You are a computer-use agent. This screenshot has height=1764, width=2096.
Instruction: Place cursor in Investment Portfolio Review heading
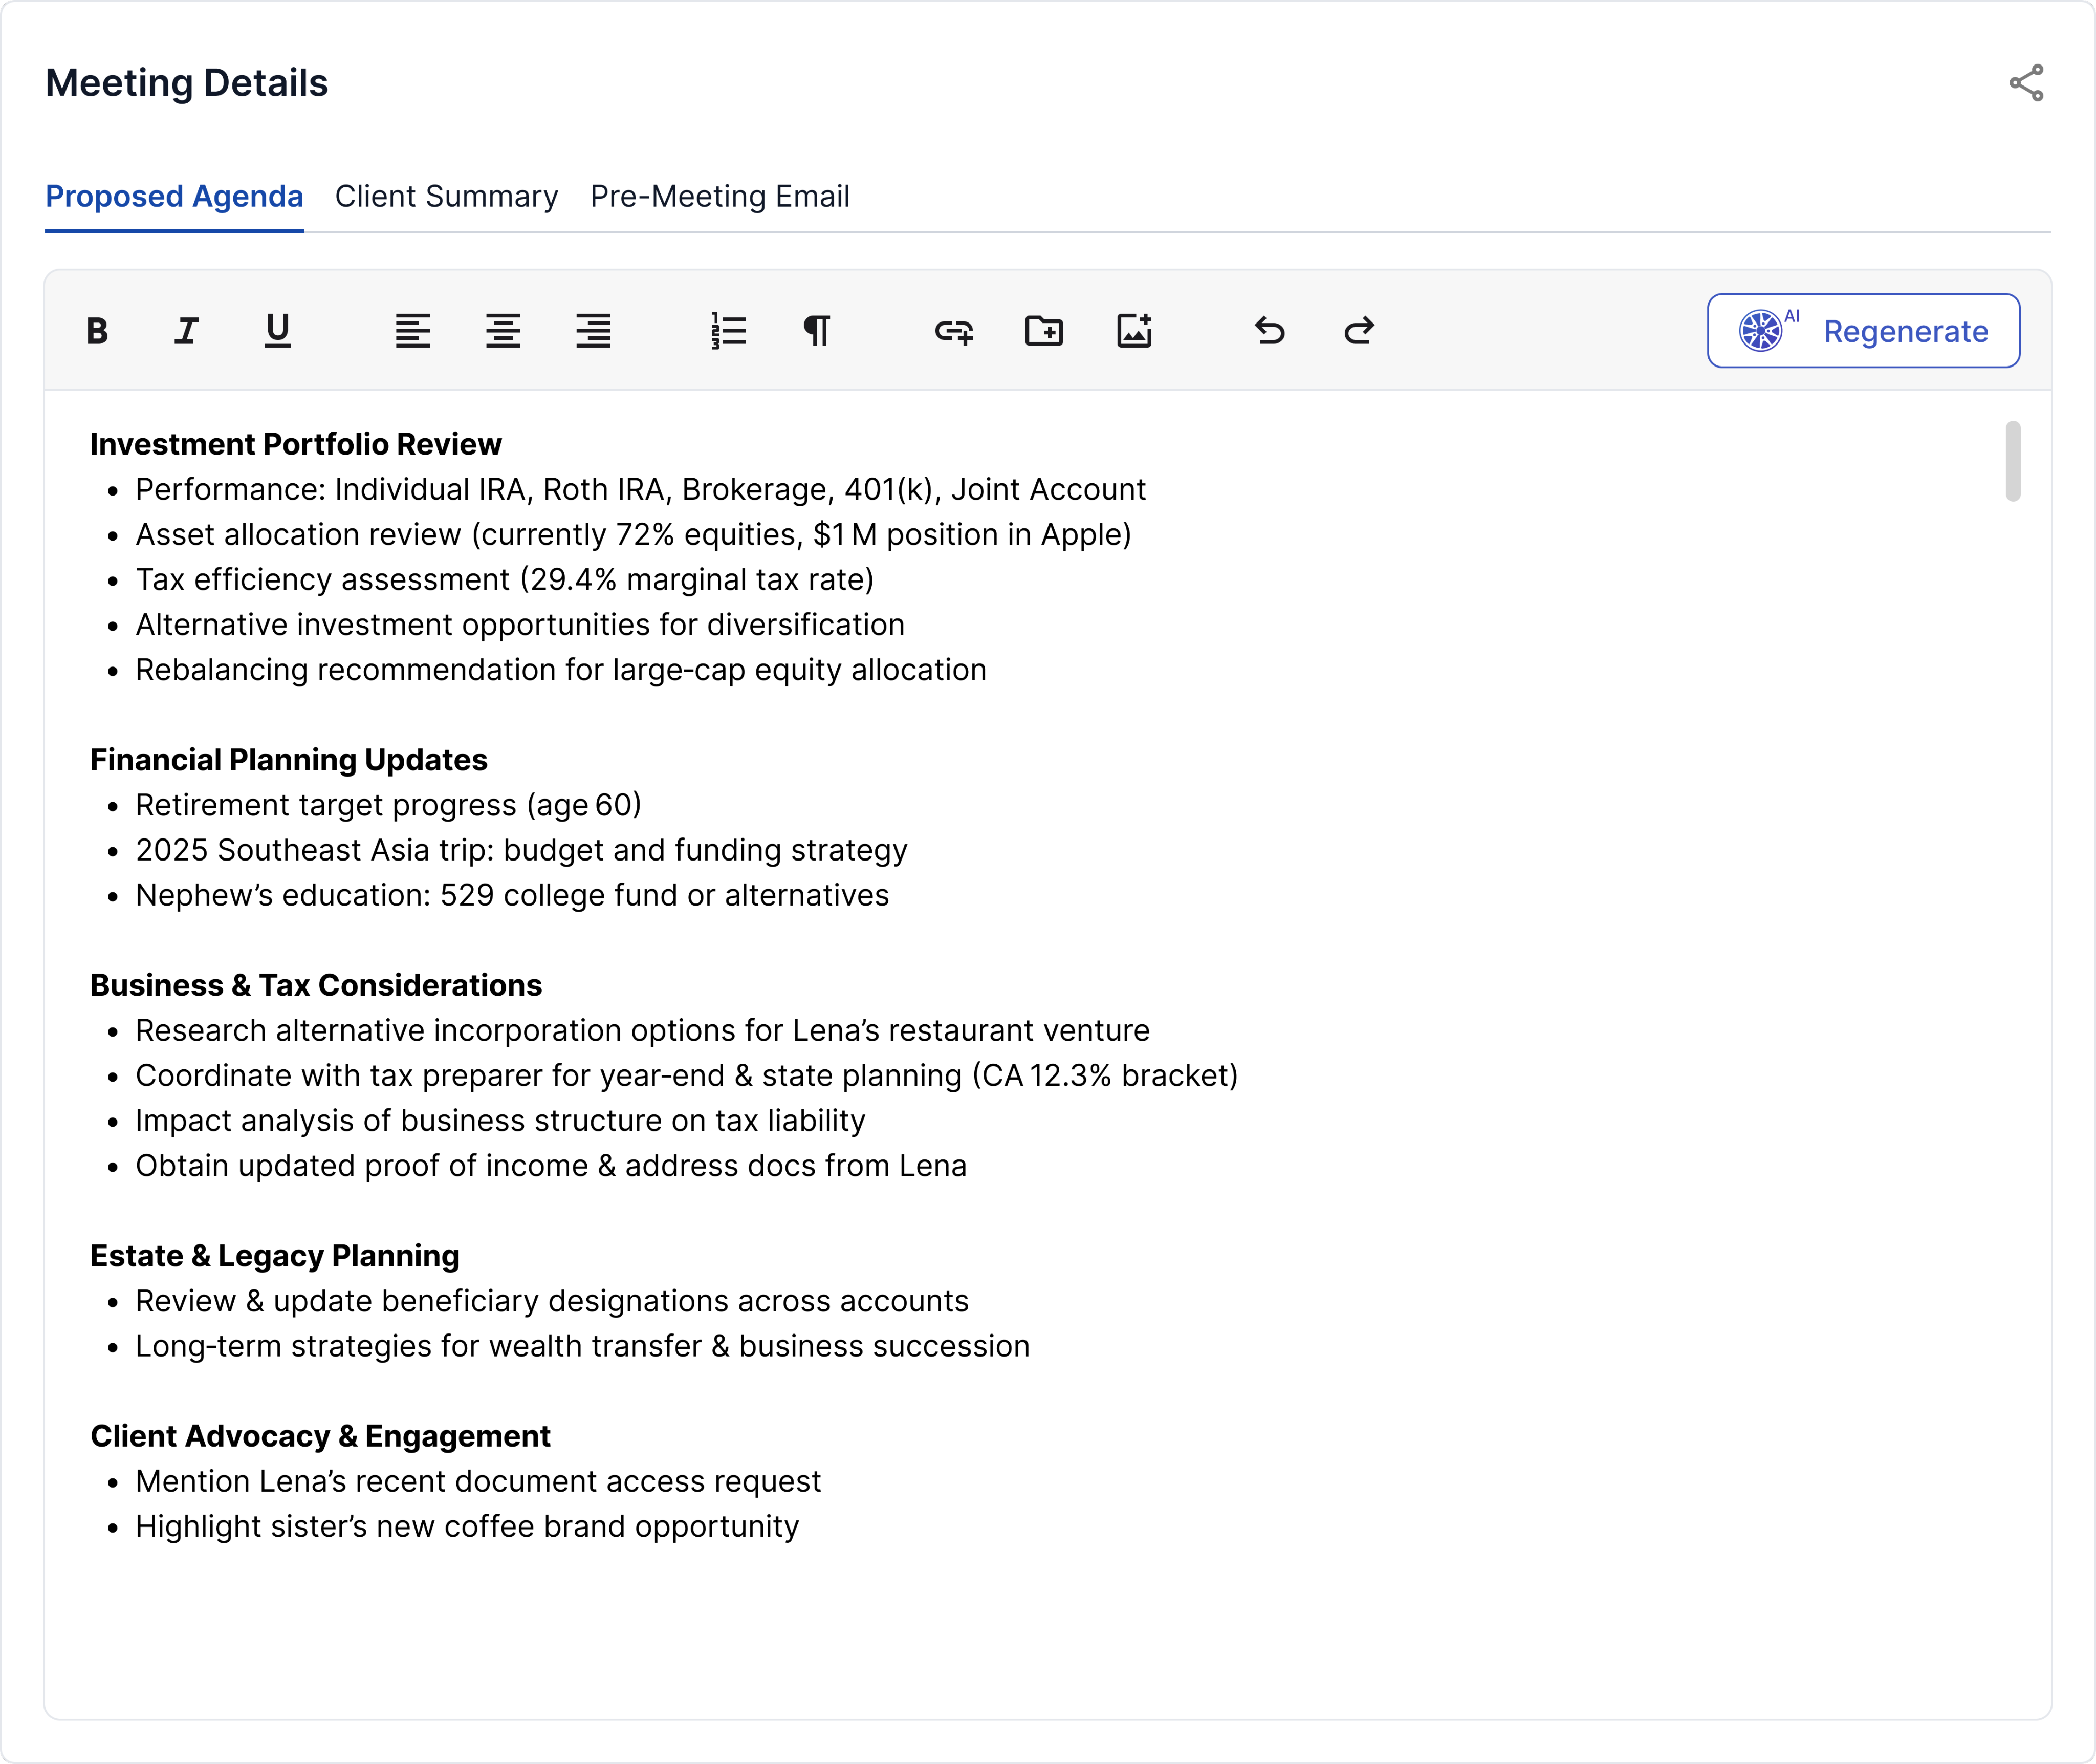[x=296, y=444]
